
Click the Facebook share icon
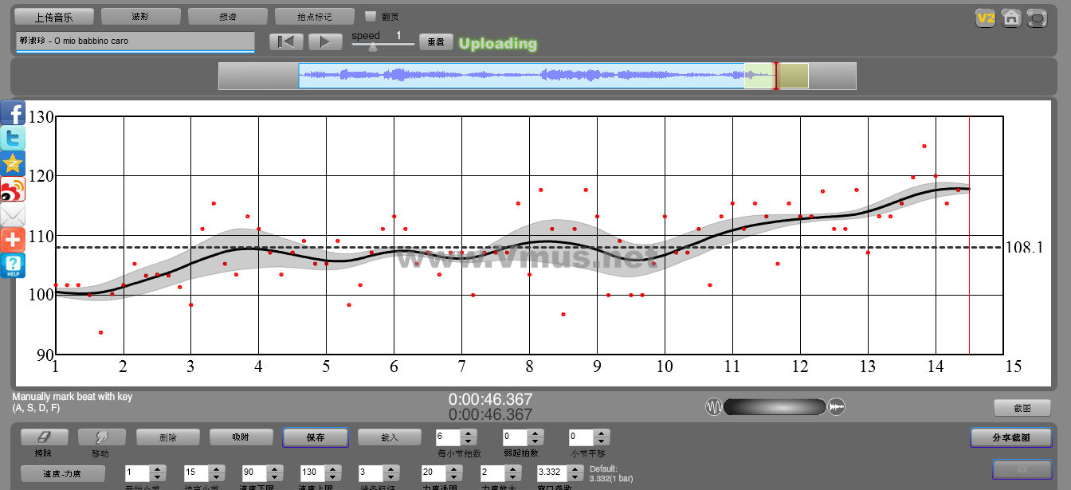pyautogui.click(x=13, y=112)
